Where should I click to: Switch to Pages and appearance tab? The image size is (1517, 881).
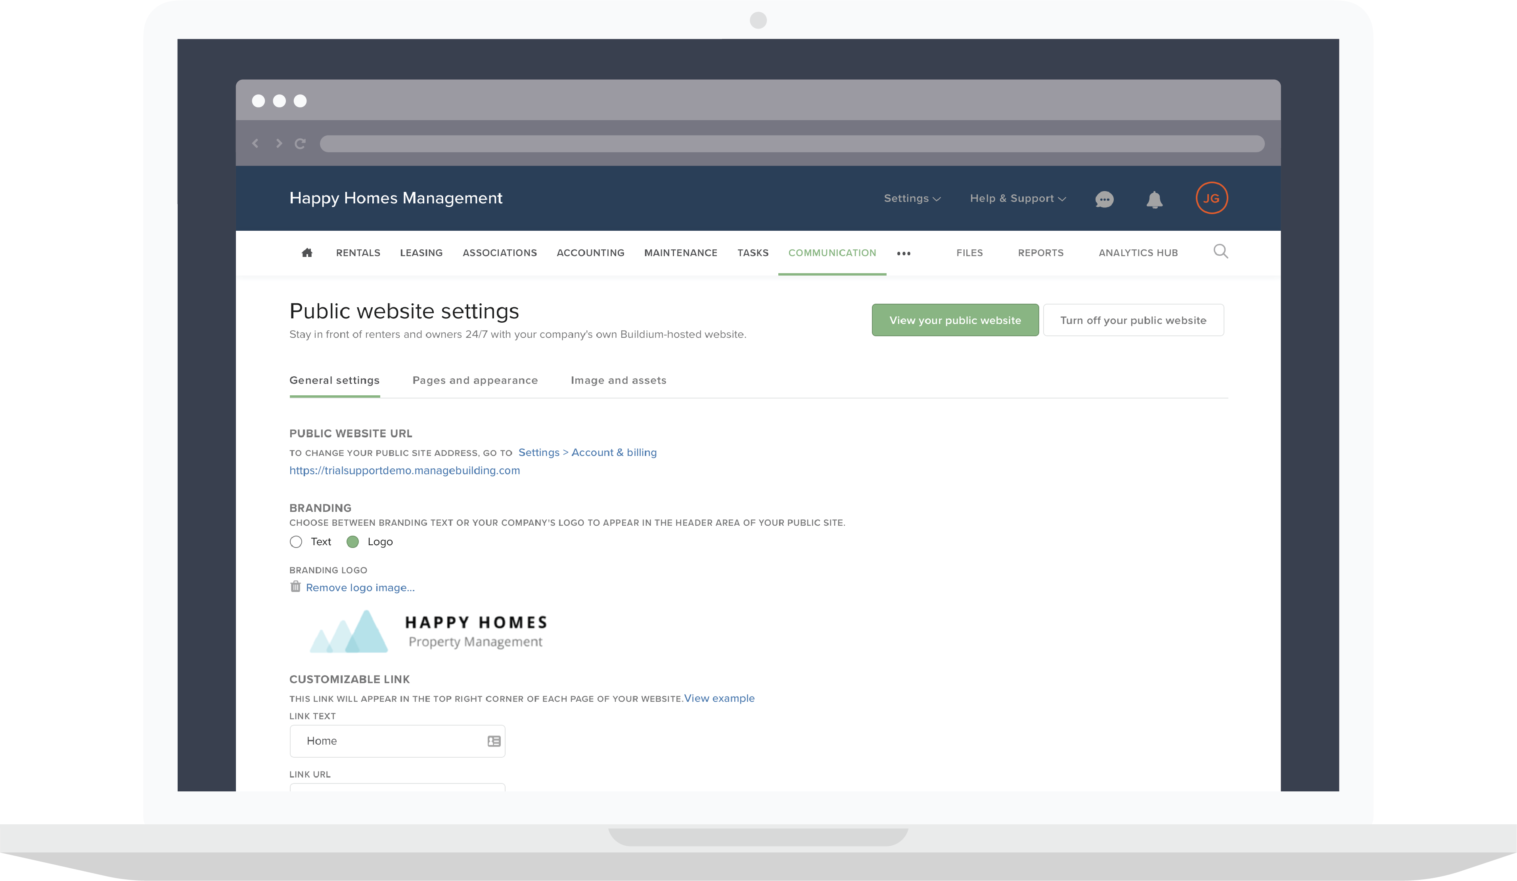point(475,380)
